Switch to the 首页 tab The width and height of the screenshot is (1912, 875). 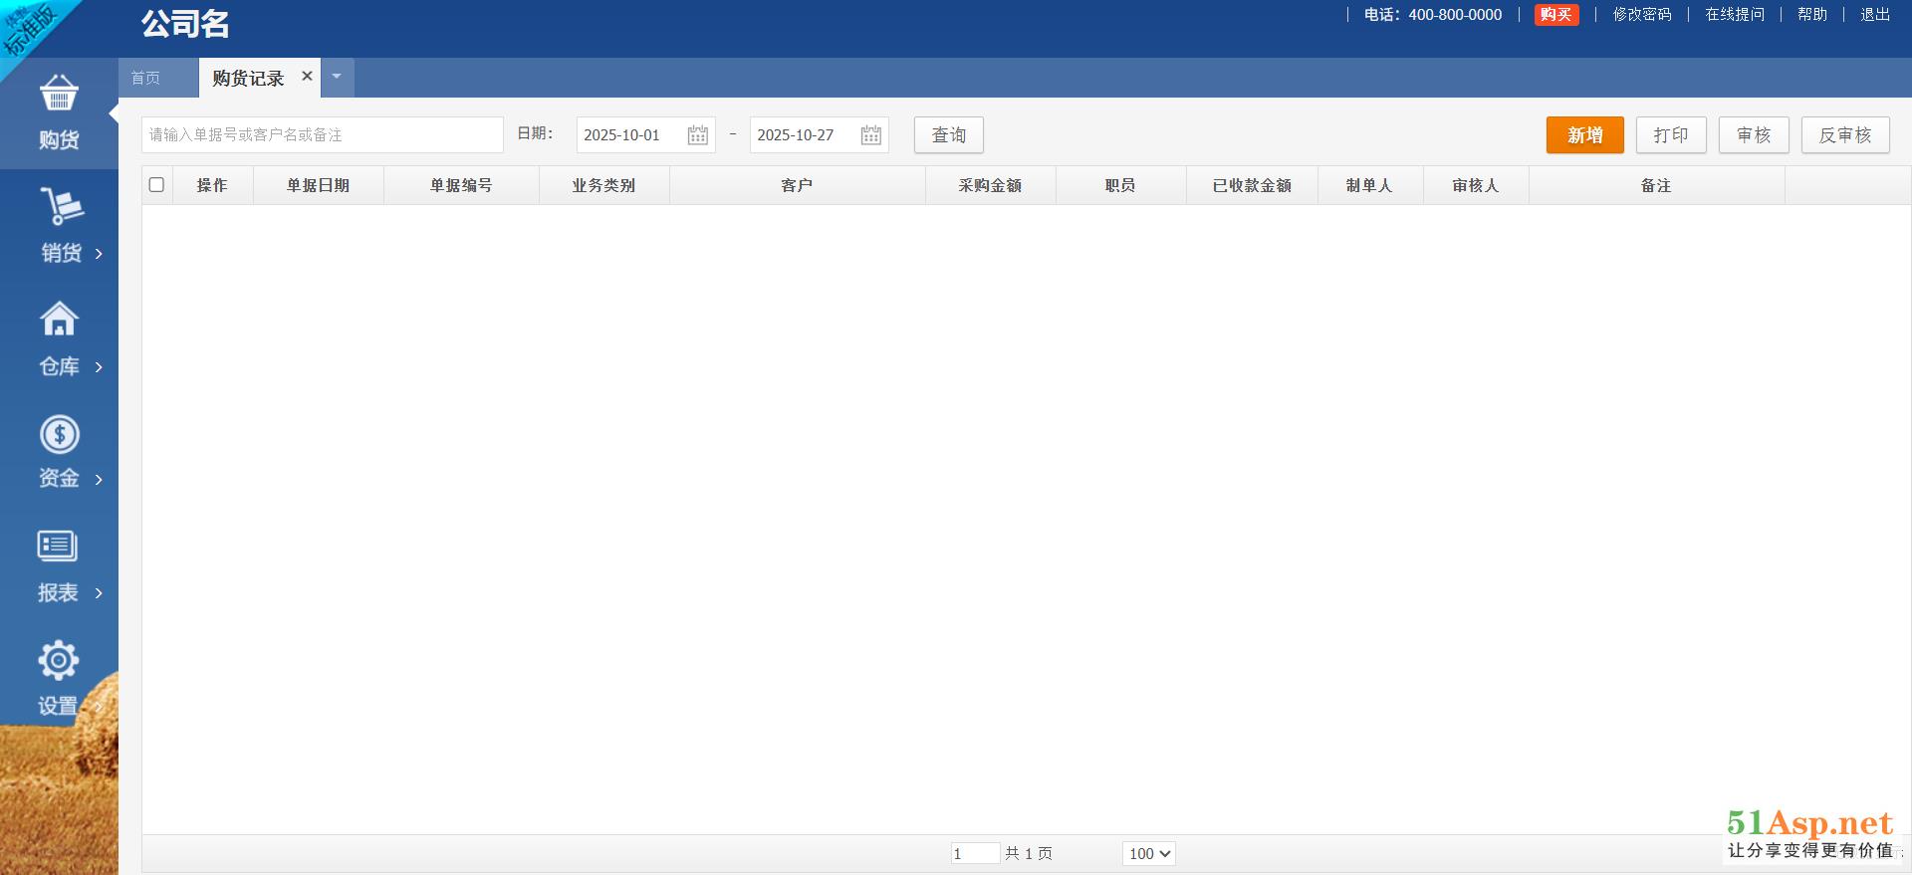(x=145, y=78)
